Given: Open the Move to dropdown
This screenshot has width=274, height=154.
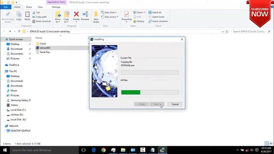Looking at the screenshot, I should pyautogui.click(x=58, y=17).
